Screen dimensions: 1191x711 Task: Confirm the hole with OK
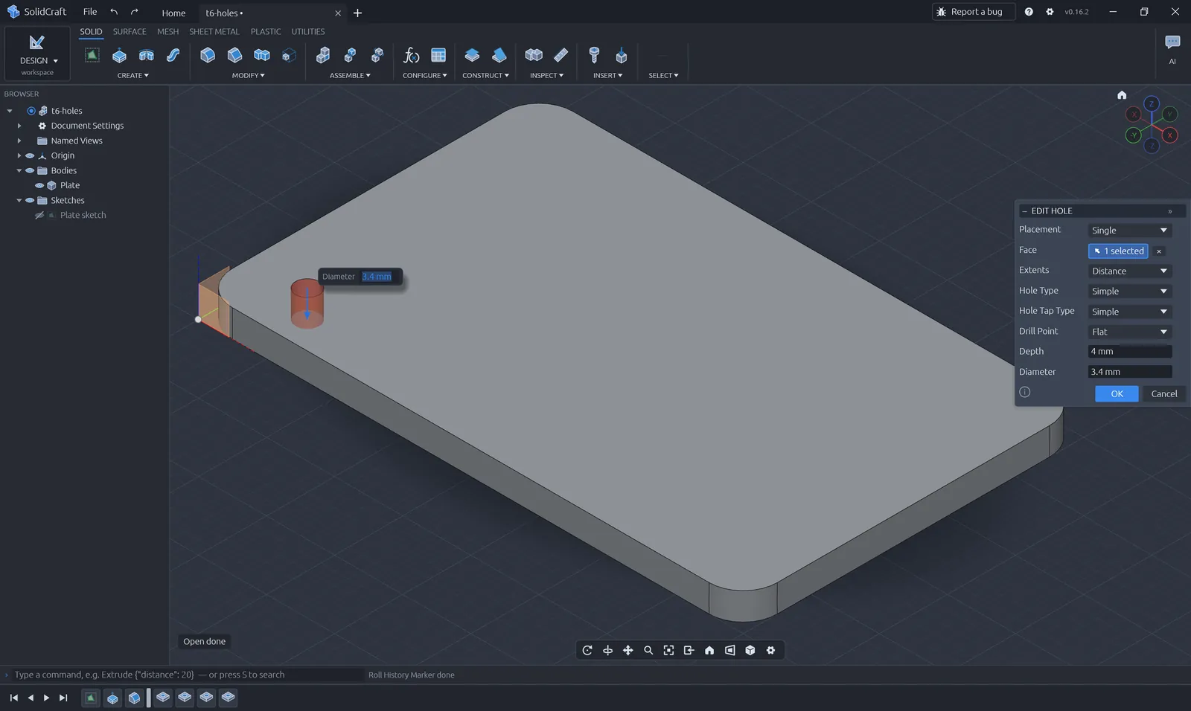pyautogui.click(x=1117, y=394)
